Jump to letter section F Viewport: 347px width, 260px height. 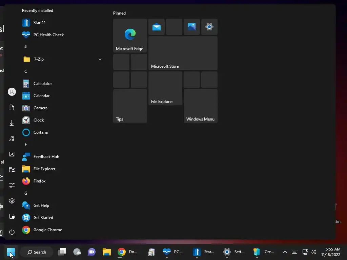pos(26,144)
